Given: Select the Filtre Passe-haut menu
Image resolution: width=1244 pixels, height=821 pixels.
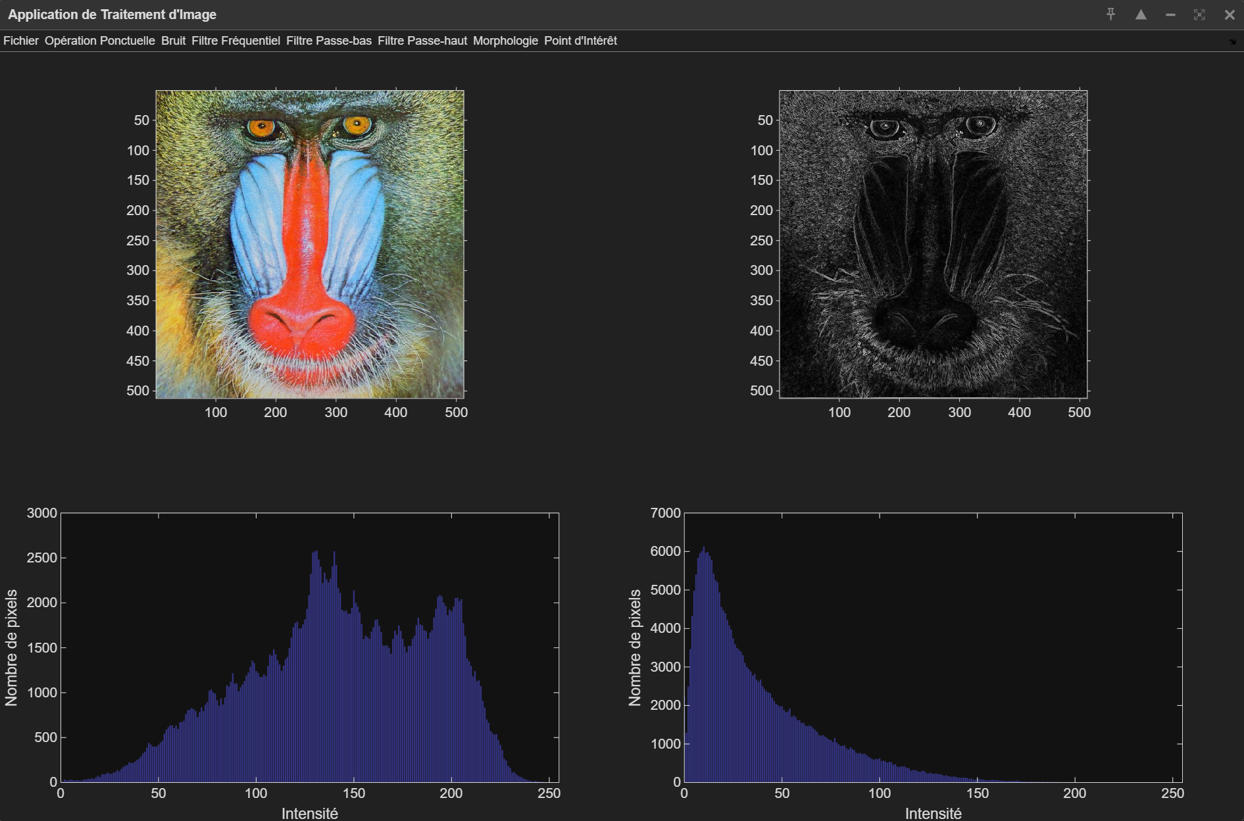Looking at the screenshot, I should [422, 41].
